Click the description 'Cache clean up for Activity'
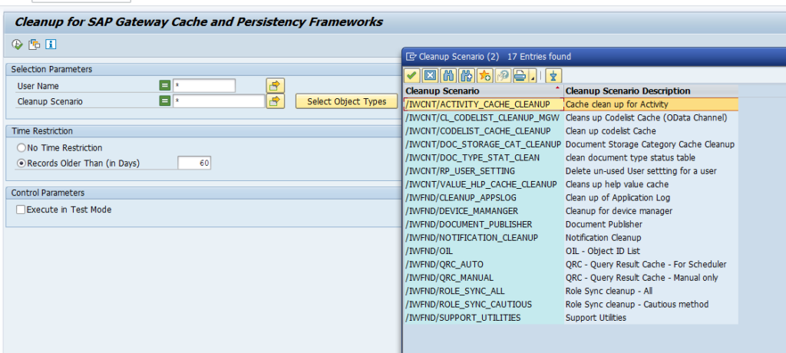Screen dimensions: 786x353 click(616, 104)
